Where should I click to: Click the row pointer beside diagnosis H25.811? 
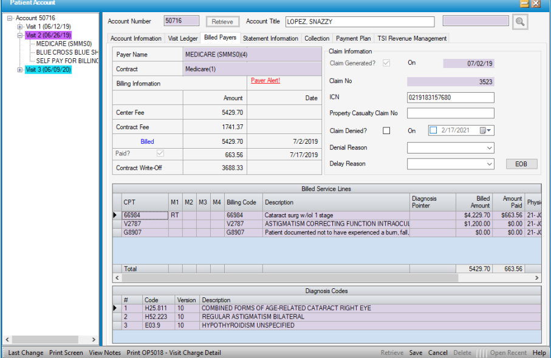tap(116, 308)
